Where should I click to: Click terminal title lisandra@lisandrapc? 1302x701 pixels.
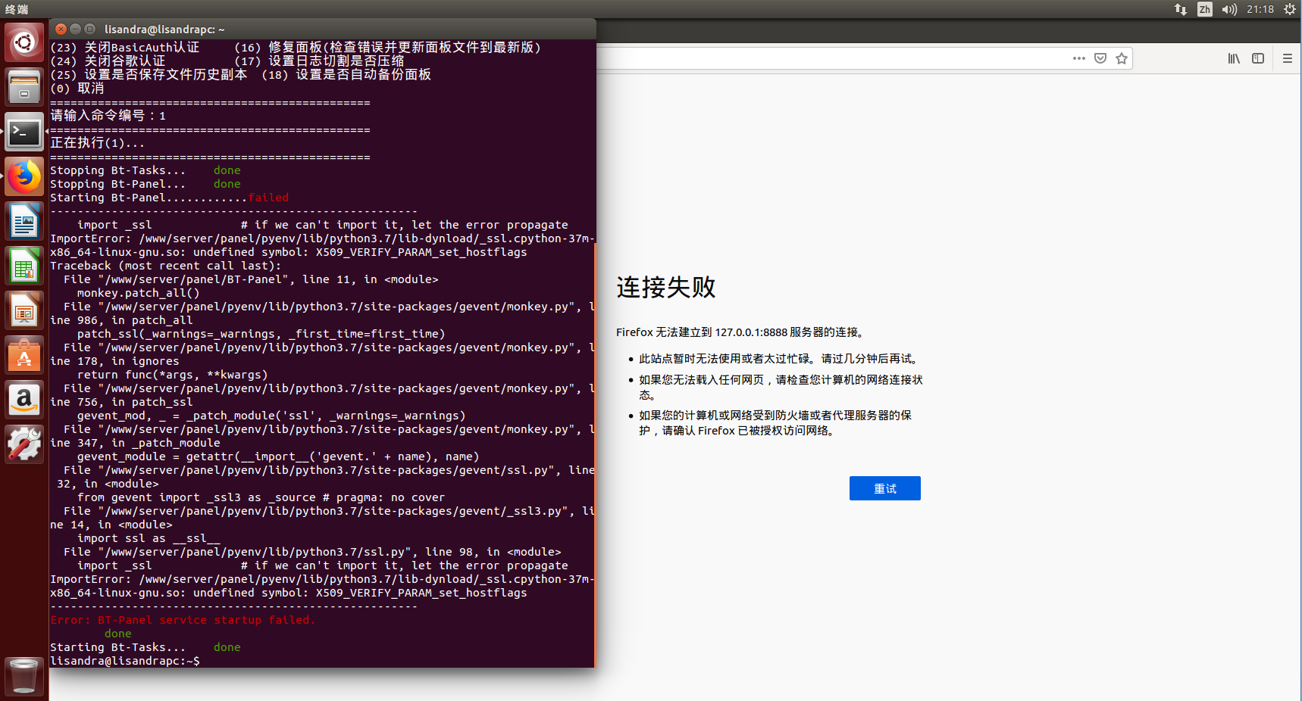[x=164, y=30]
